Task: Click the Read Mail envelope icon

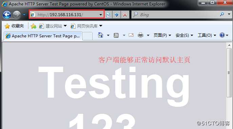Action: click(x=131, y=35)
